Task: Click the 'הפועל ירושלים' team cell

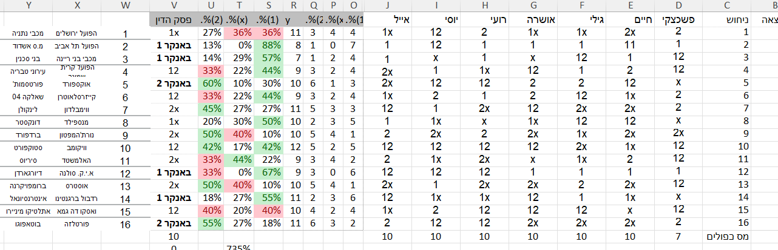Action: pos(76,33)
